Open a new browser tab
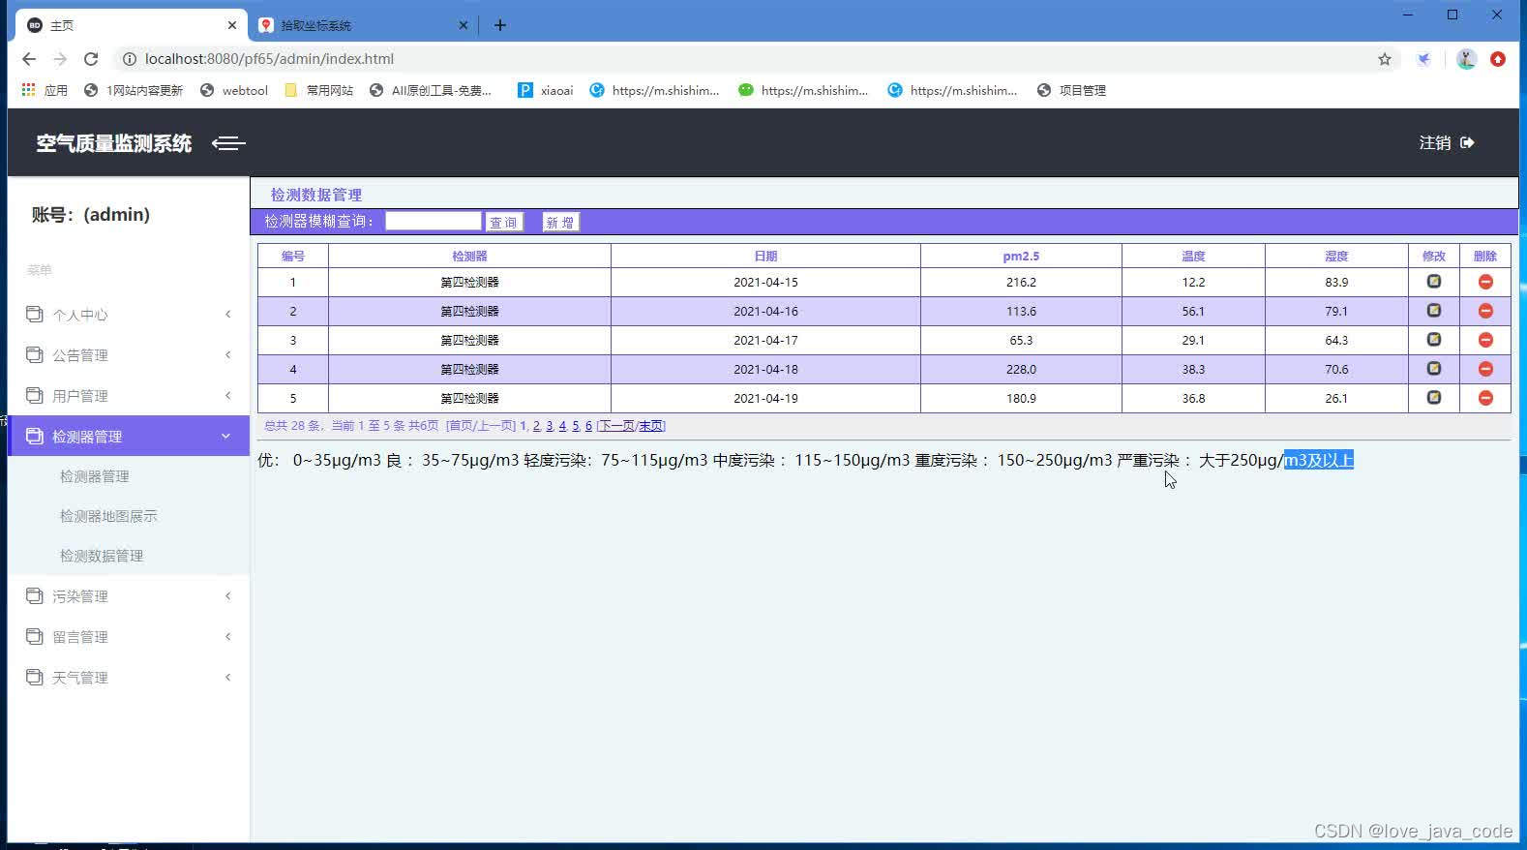Screen dimensions: 1527x850 click(x=500, y=25)
